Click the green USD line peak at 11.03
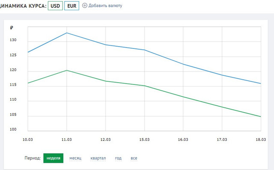The image size is (274, 170). [x=67, y=70]
